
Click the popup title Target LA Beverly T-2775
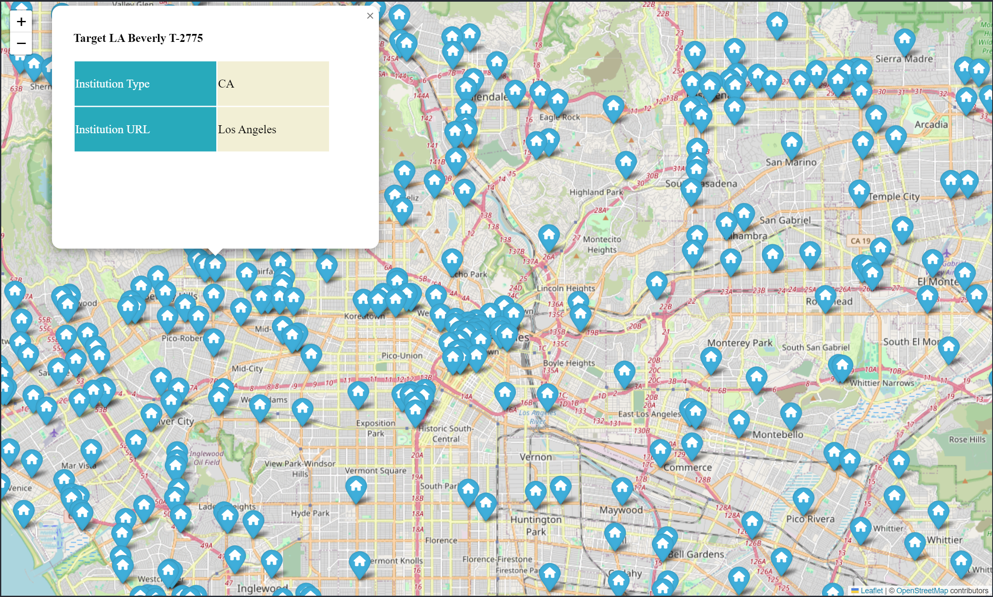[x=138, y=38]
